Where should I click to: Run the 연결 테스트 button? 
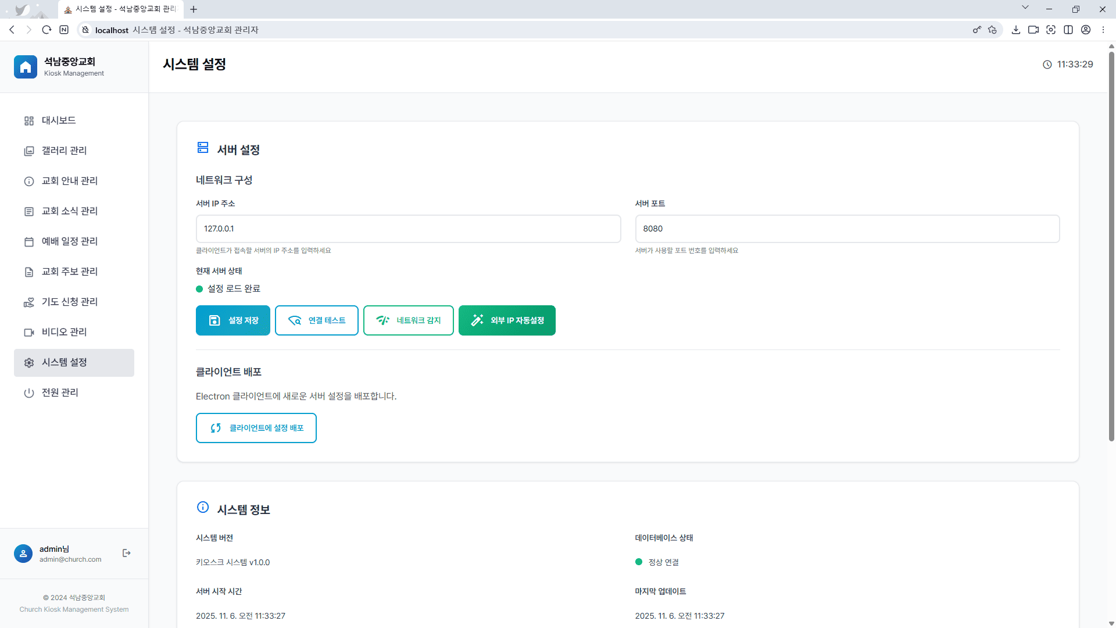pyautogui.click(x=316, y=320)
